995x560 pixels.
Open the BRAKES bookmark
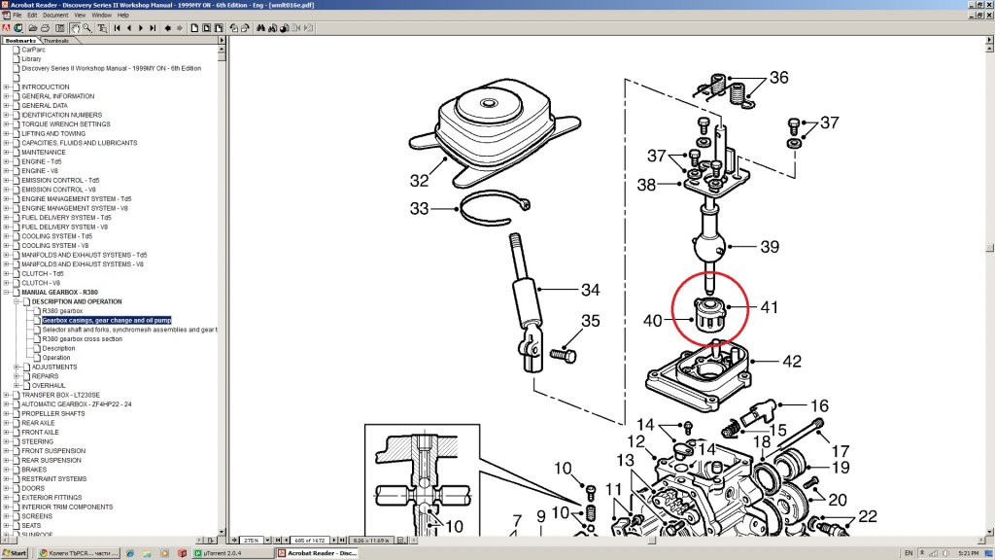34,470
